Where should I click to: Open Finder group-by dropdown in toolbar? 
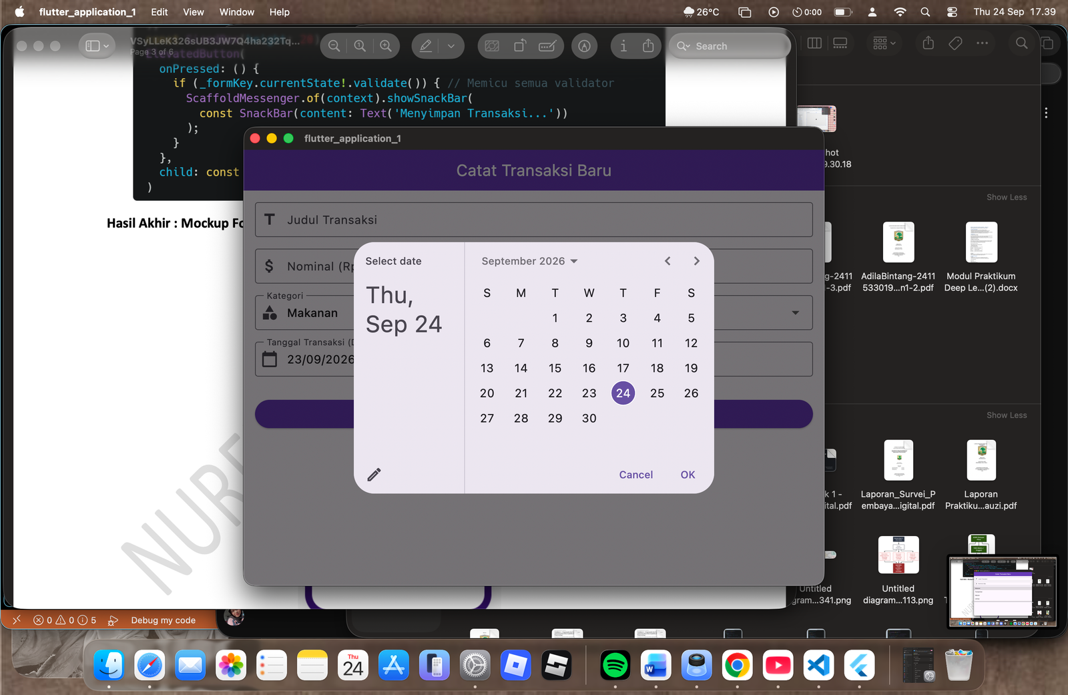884,43
